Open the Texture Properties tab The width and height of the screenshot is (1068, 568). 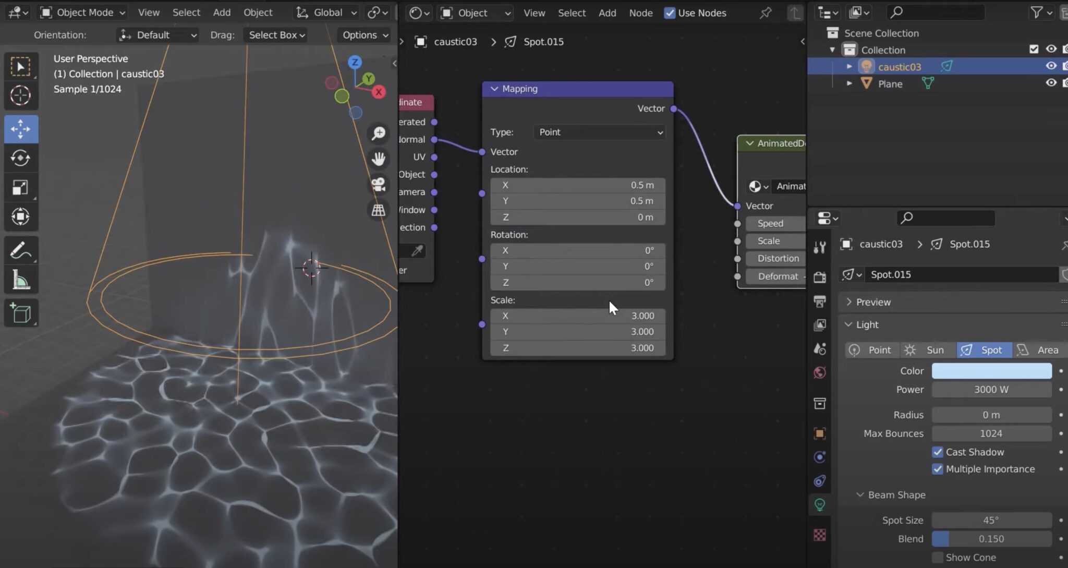[x=819, y=535]
